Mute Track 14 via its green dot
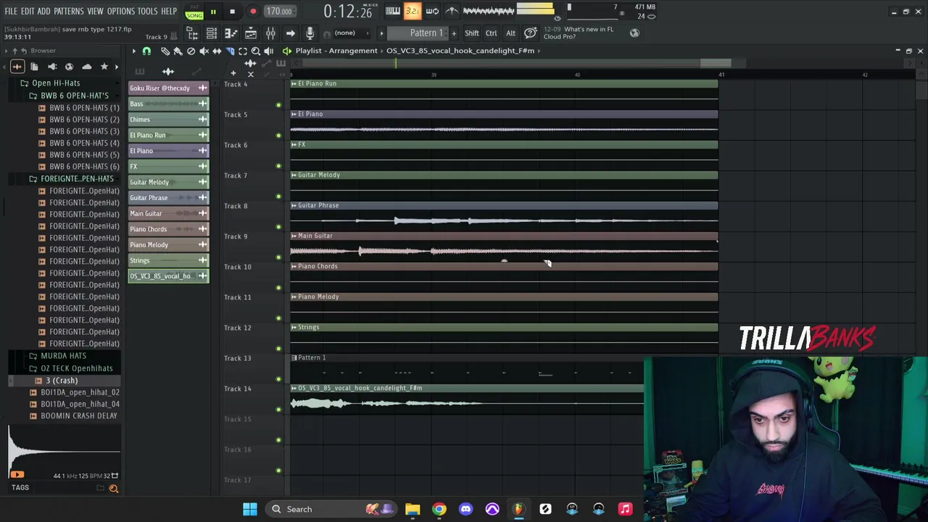The height and width of the screenshot is (522, 928). [278, 410]
